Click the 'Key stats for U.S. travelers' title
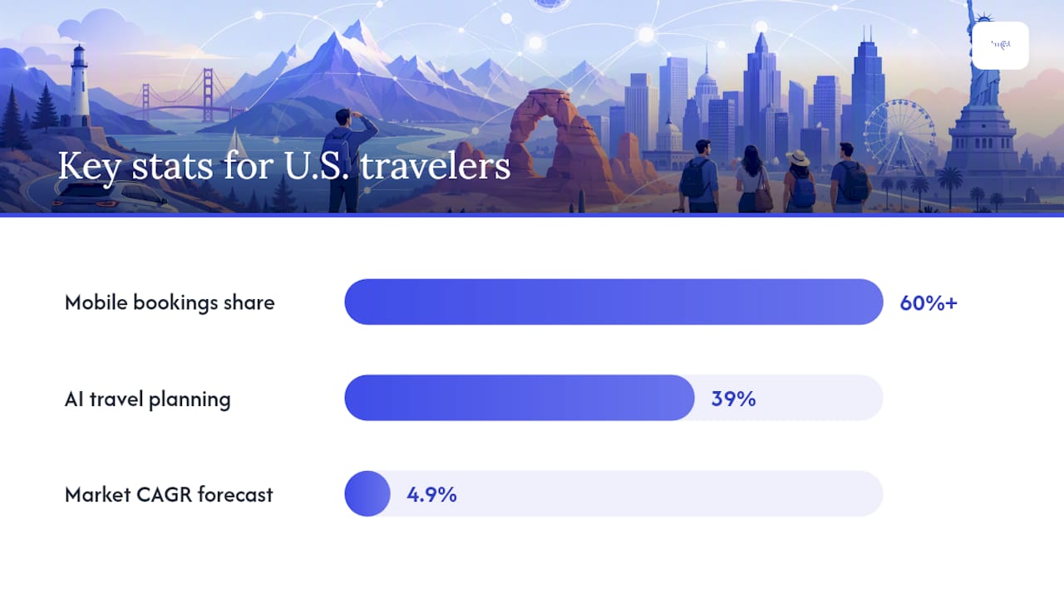 tap(283, 165)
